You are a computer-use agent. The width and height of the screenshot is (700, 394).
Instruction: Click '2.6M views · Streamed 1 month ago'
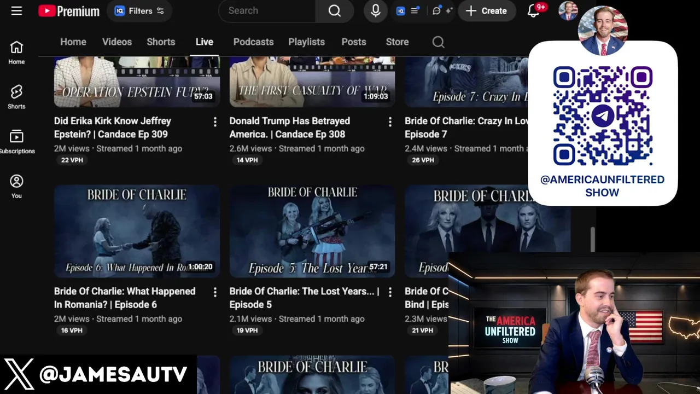pos(297,148)
